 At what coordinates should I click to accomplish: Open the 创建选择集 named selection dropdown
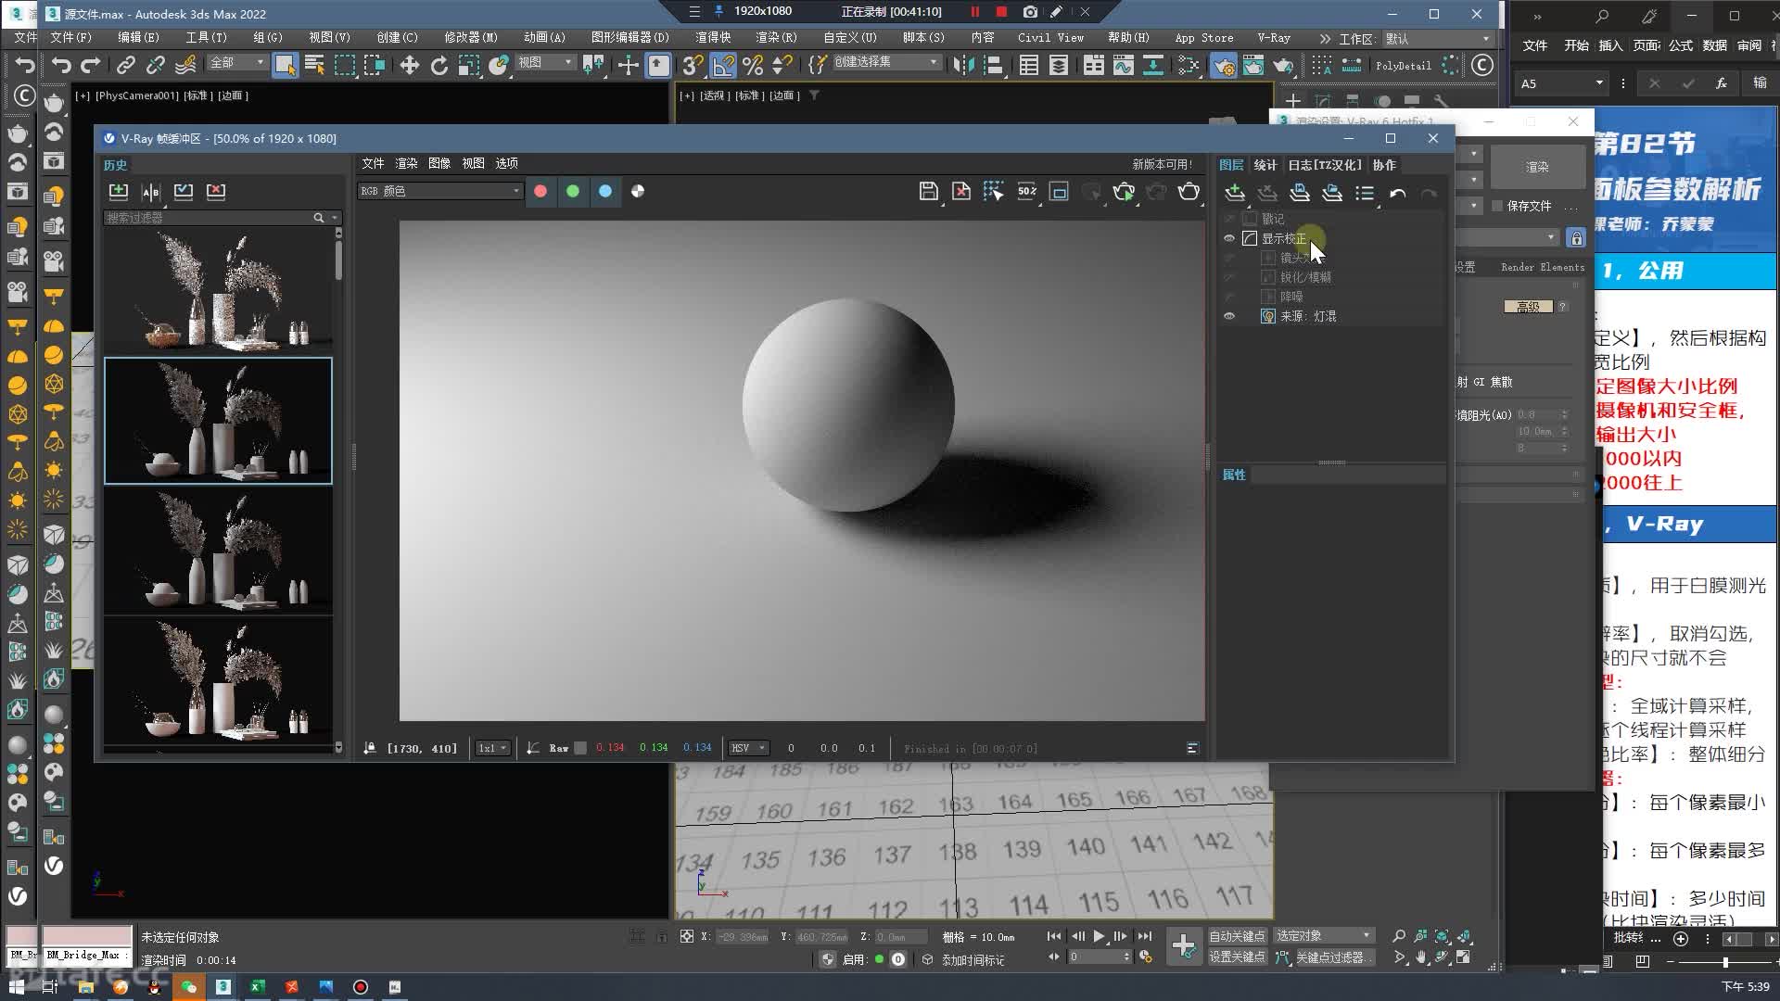pos(886,61)
